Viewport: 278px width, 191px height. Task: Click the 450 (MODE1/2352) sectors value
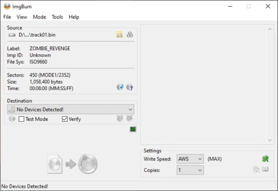tap(50, 75)
